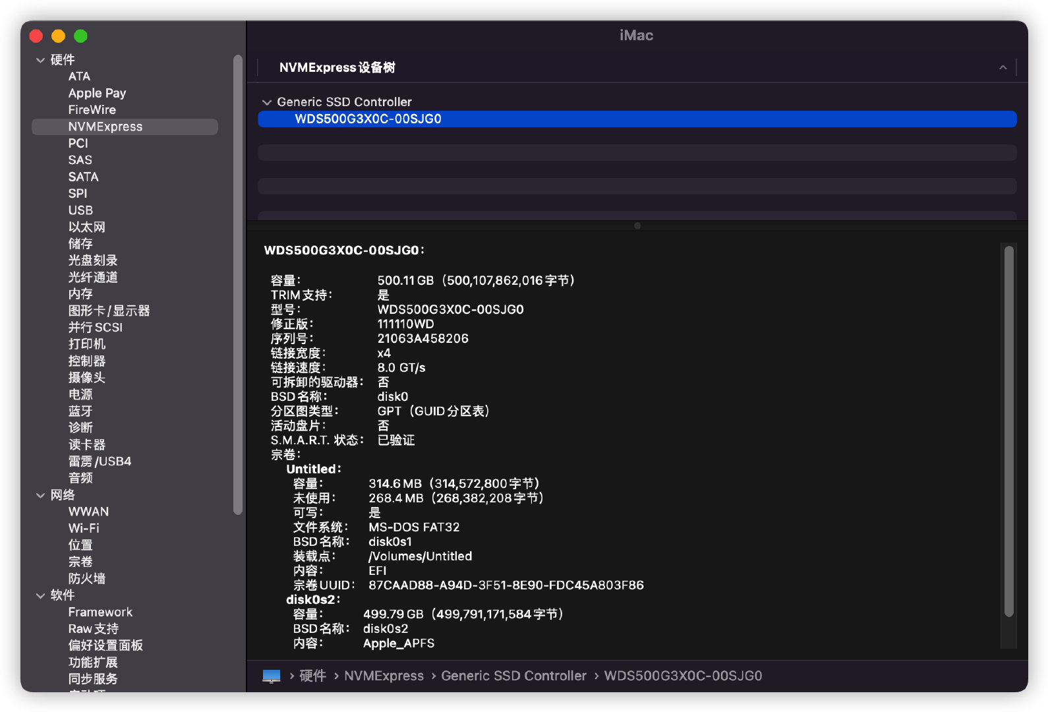Screen dimensions: 1048x712
Task: Click Generic SSD Controller in the path bar
Action: pos(513,676)
